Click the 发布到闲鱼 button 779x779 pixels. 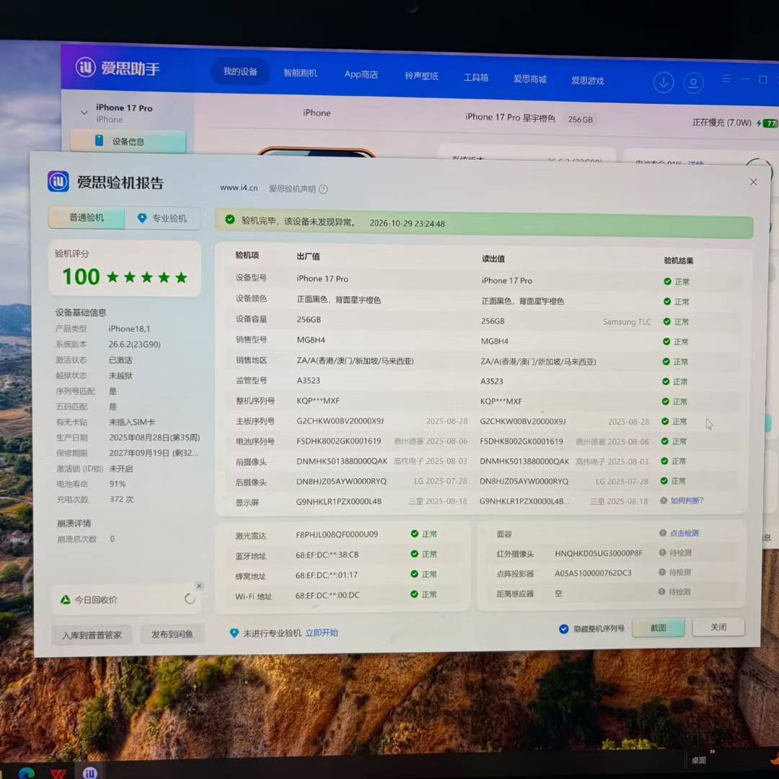pyautogui.click(x=172, y=635)
